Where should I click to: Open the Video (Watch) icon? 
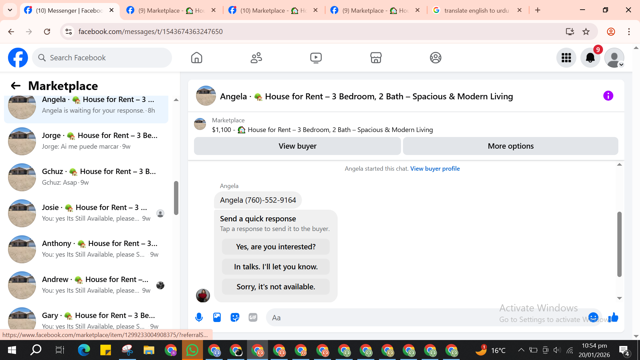click(316, 58)
